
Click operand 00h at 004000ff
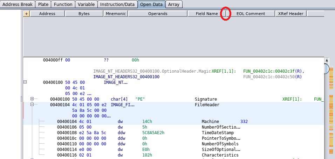tap(136, 60)
